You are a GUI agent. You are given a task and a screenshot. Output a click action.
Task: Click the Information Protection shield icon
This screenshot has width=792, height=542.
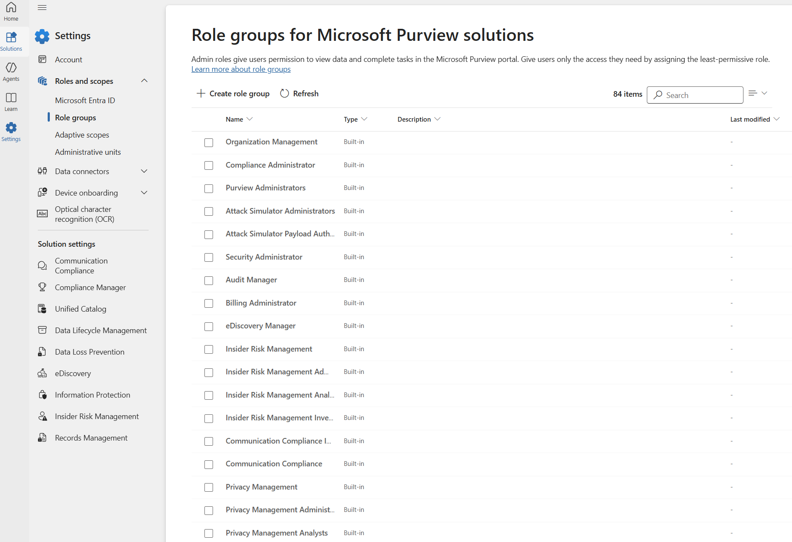click(43, 395)
